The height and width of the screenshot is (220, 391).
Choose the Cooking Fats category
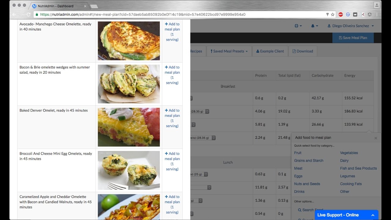(x=351, y=184)
